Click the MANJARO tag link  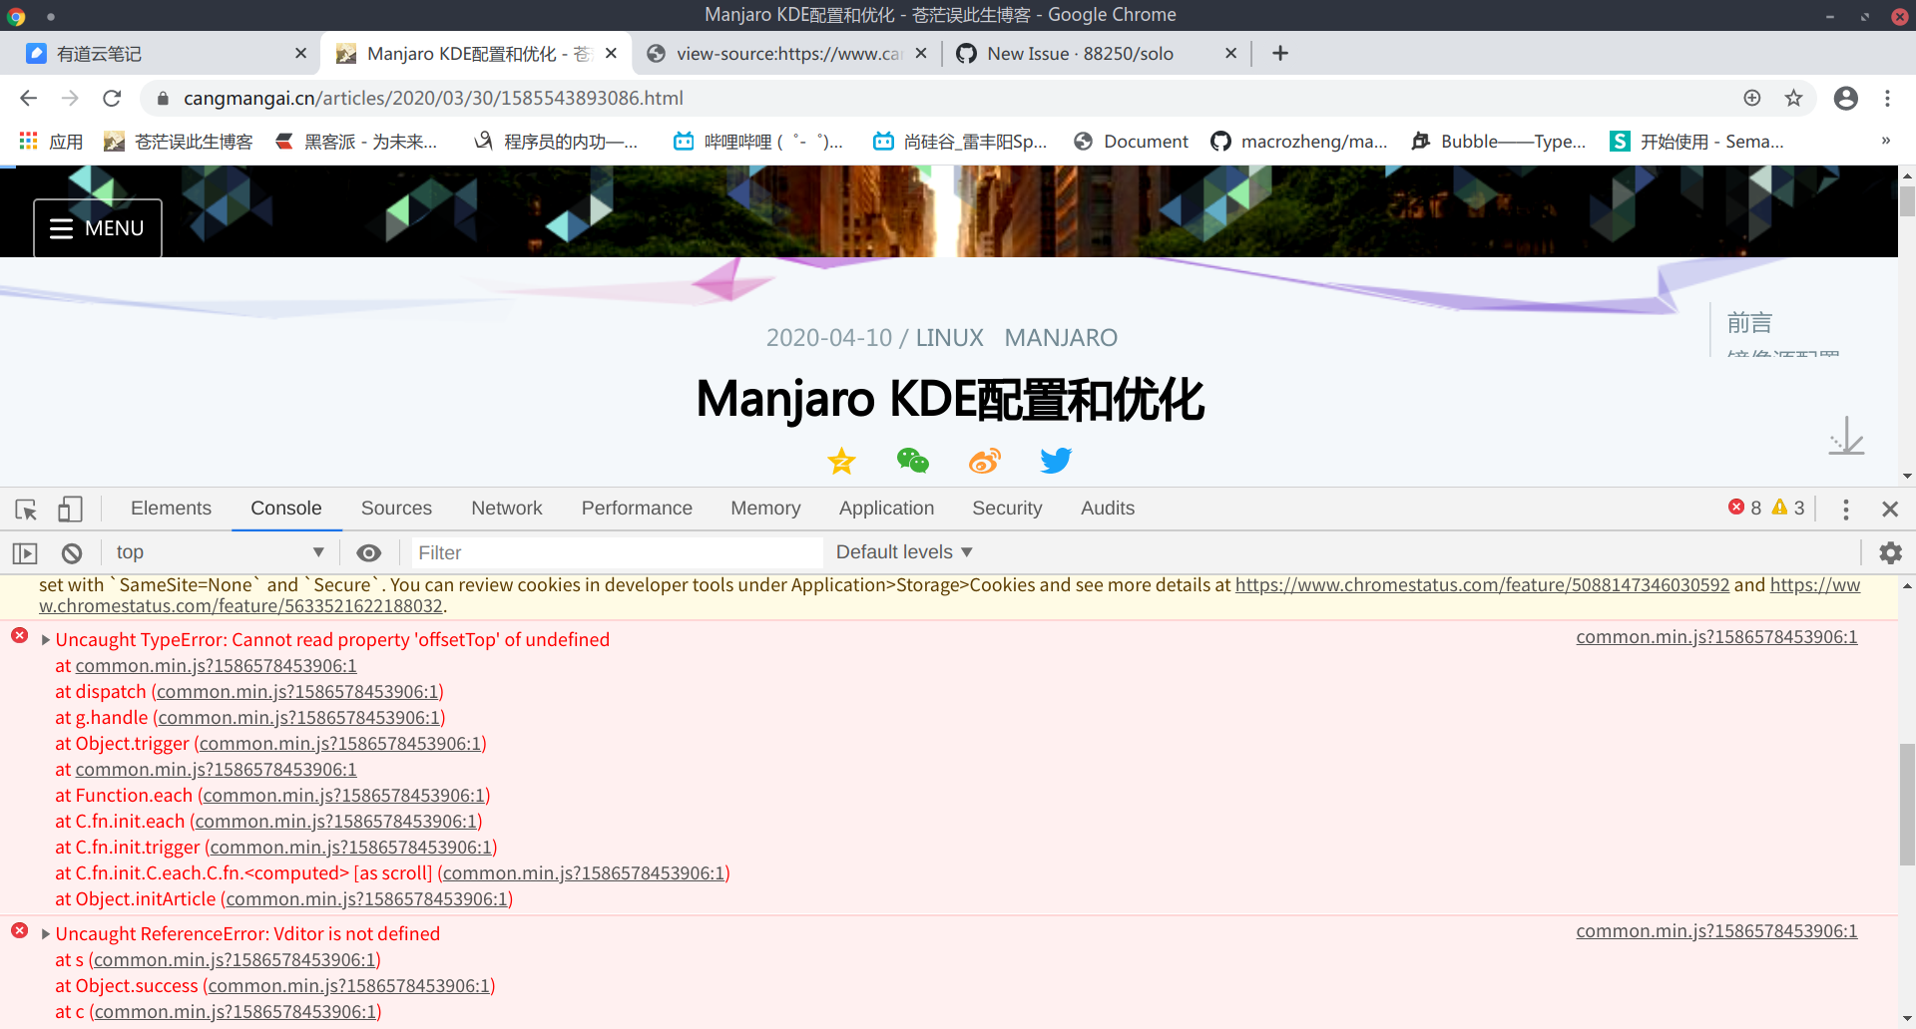tap(1061, 338)
